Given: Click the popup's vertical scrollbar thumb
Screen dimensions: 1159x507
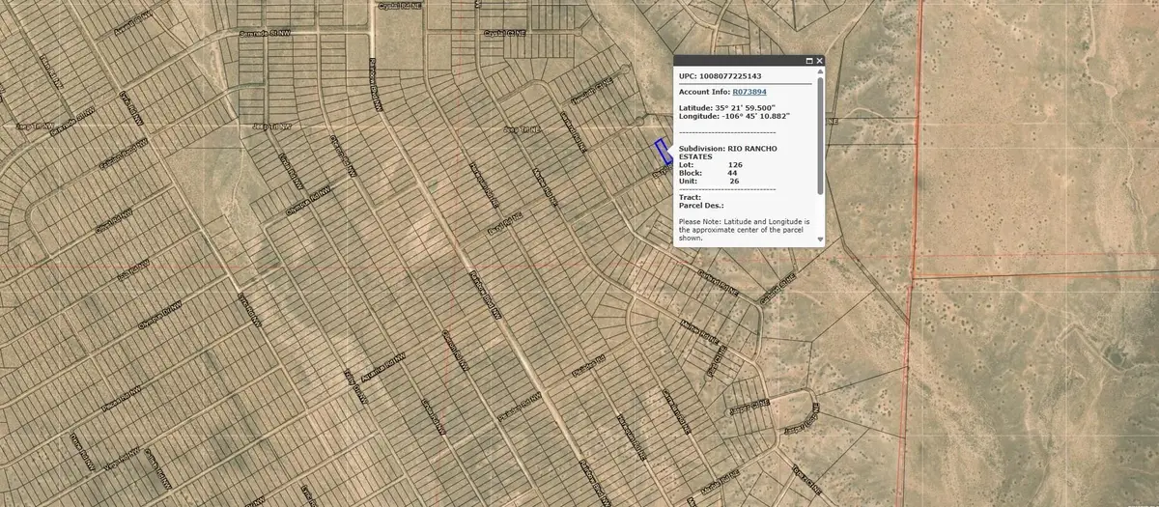Looking at the screenshot, I should click(820, 135).
